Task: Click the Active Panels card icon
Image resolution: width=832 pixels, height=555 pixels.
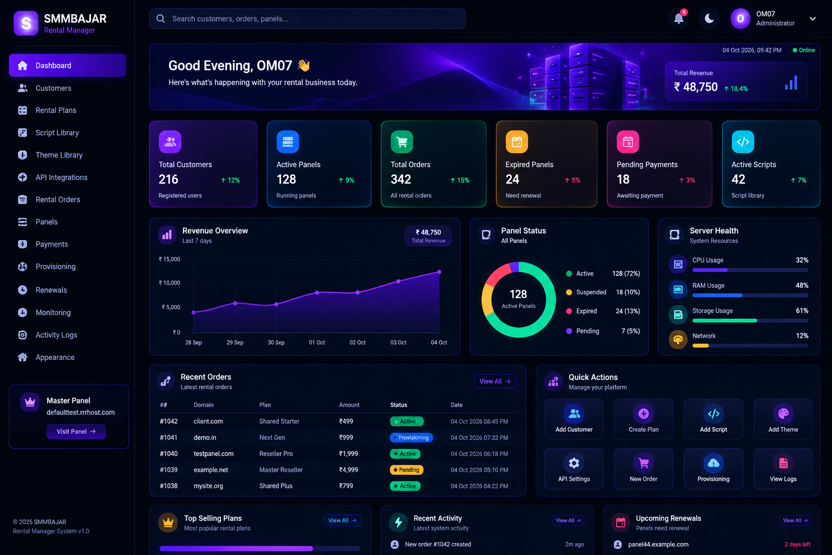Action: coord(288,142)
